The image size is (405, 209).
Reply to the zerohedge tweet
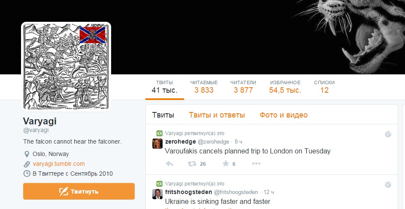click(169, 164)
